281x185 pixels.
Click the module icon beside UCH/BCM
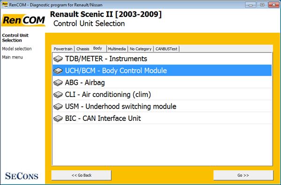click(58, 71)
